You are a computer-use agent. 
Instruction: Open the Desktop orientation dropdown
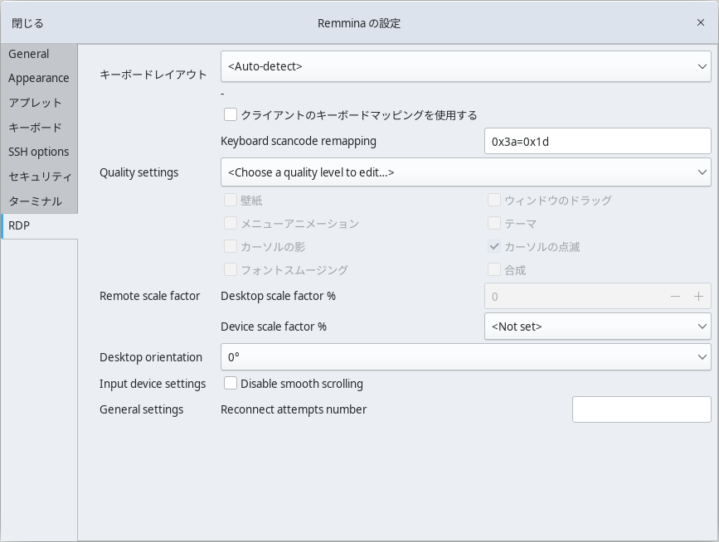point(466,357)
